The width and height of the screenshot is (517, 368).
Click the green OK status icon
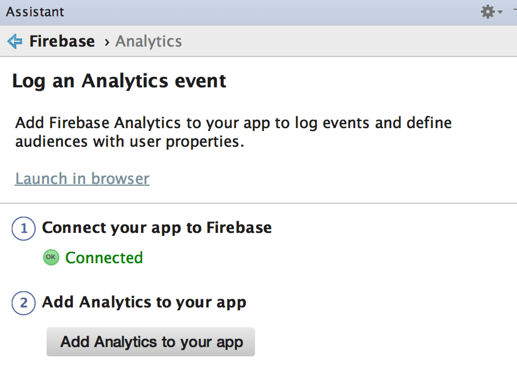[51, 257]
